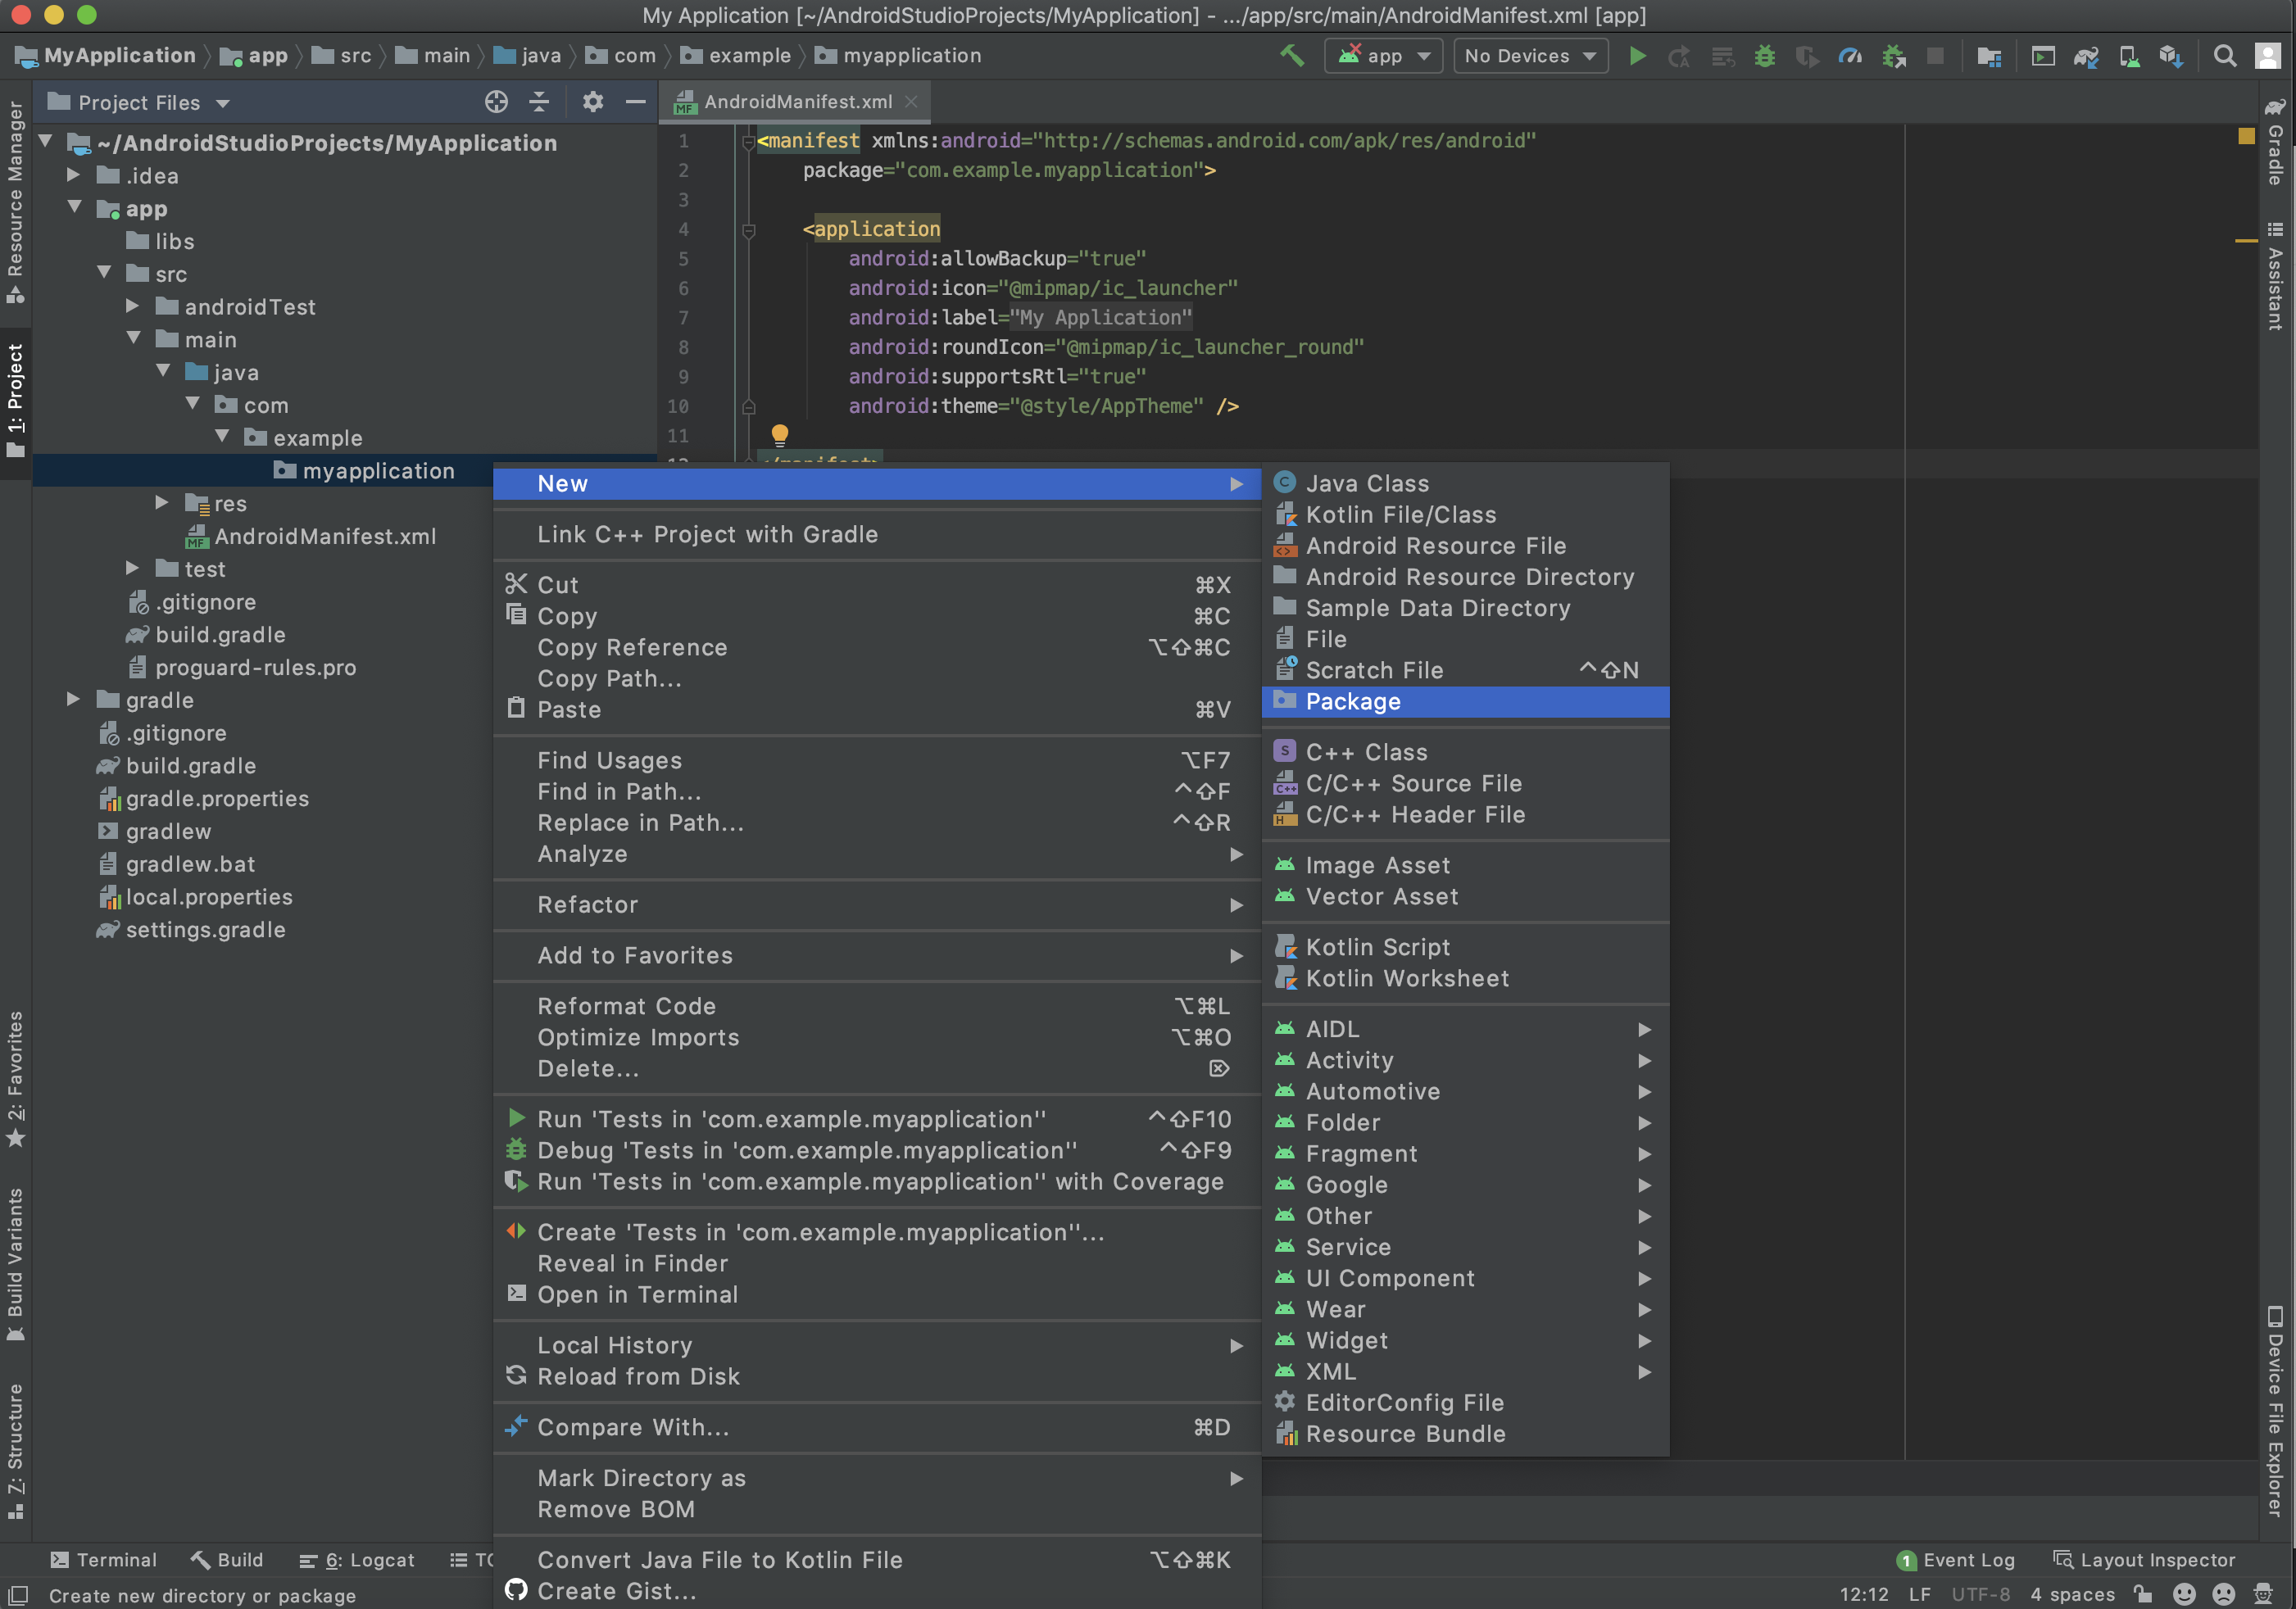2296x1609 pixels.
Task: Choose Package from the New submenu
Action: pos(1352,702)
